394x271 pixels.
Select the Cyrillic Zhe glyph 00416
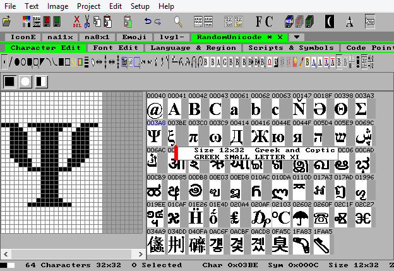260,136
